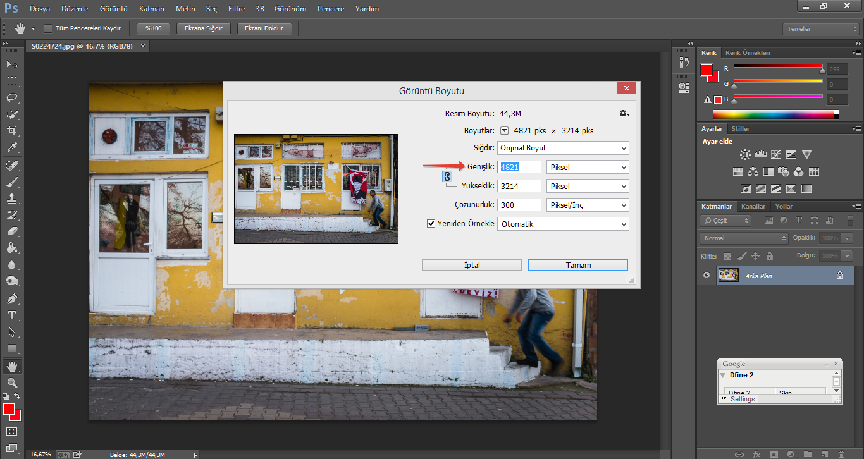Open the Image Size dialog gear settings
Screen dimensions: 864x459
(624, 113)
